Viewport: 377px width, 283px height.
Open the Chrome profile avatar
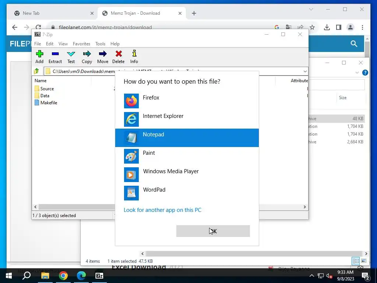(350, 27)
